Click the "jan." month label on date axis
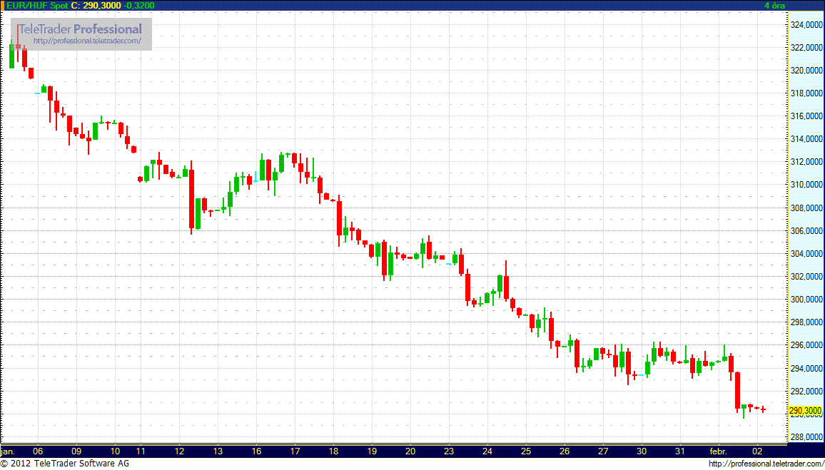825x470 pixels. point(7,451)
